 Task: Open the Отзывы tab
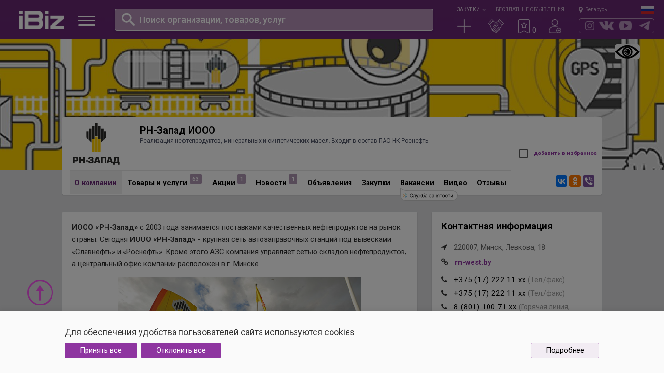coord(491,183)
